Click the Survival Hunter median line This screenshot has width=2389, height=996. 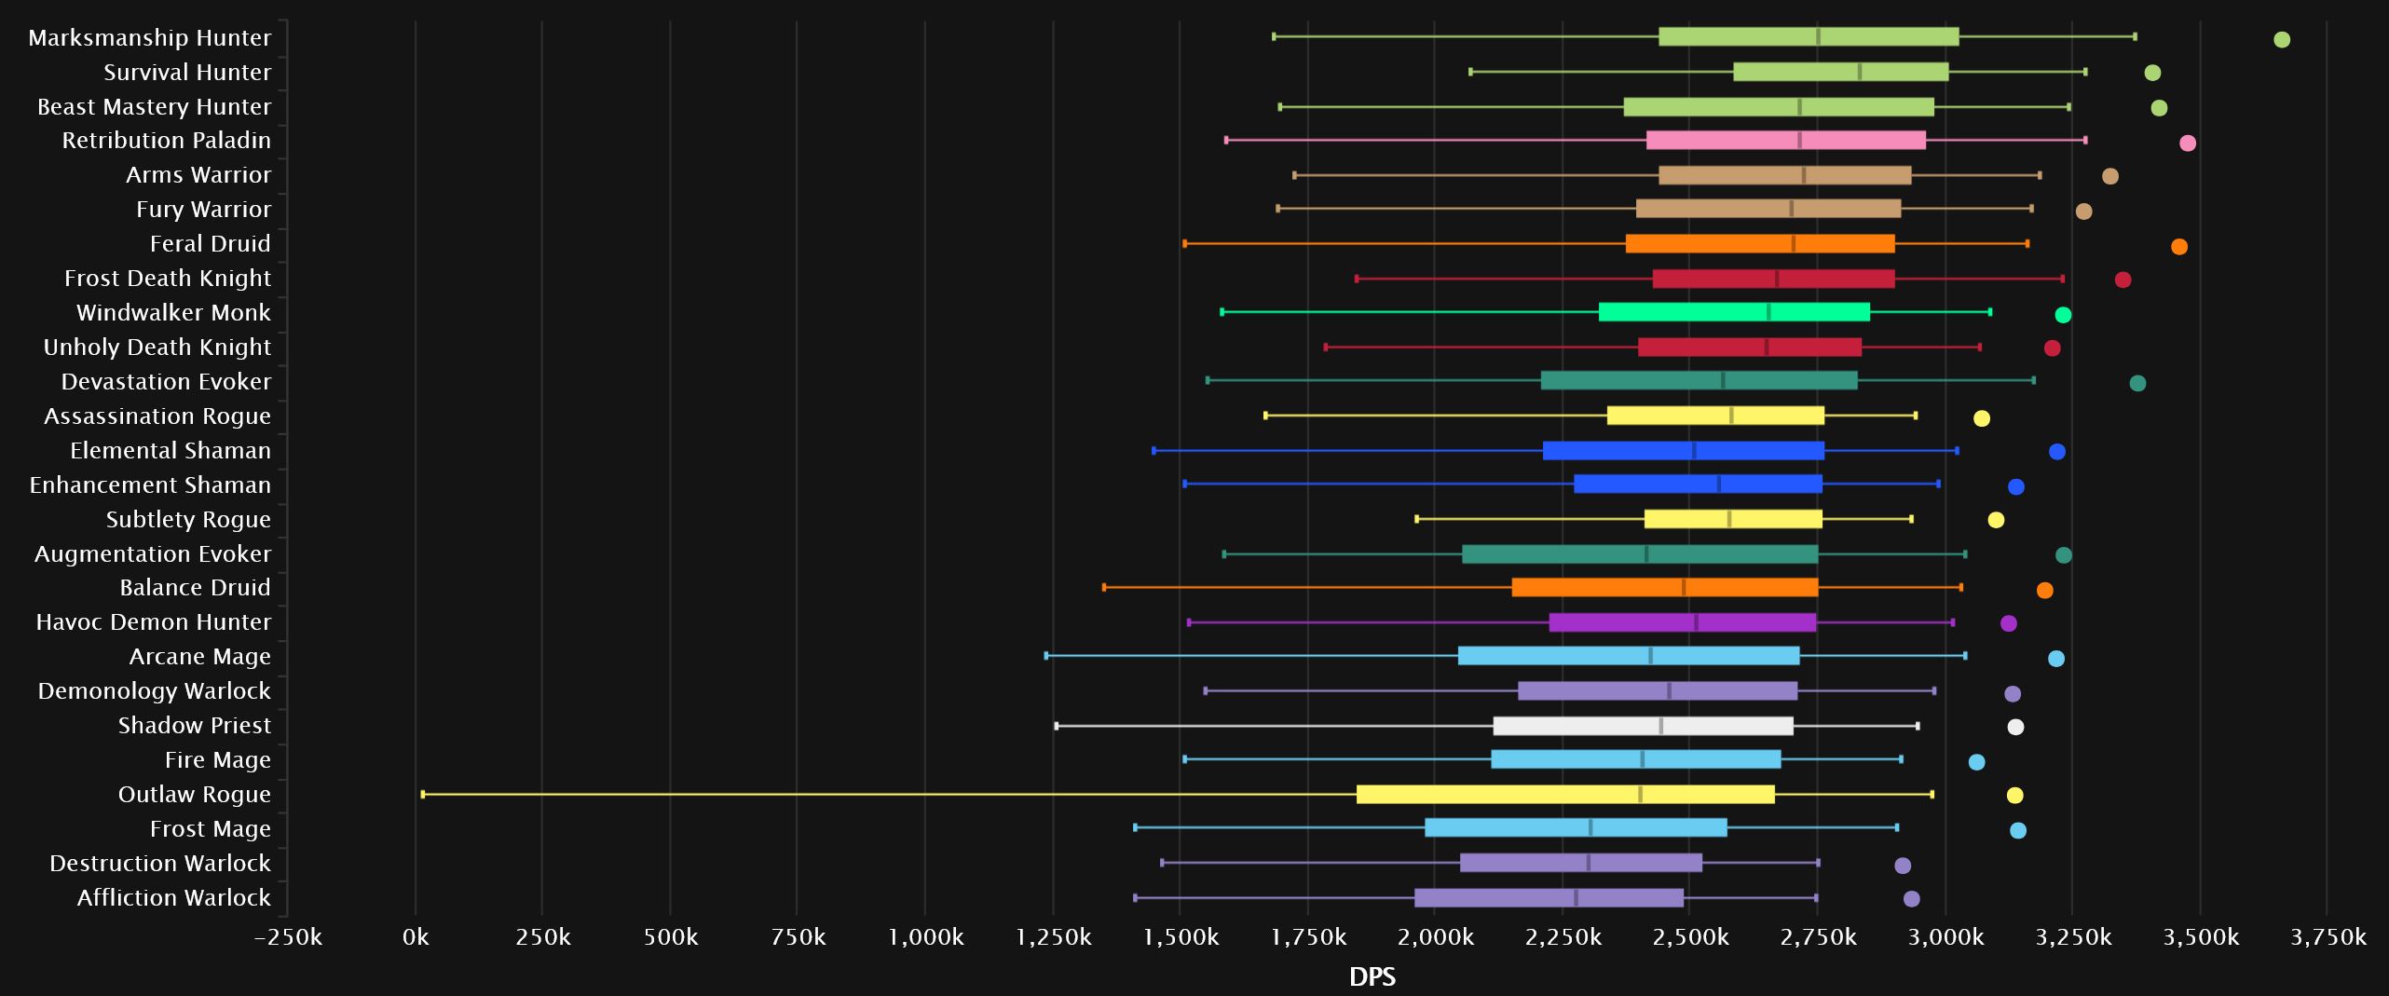point(1860,73)
